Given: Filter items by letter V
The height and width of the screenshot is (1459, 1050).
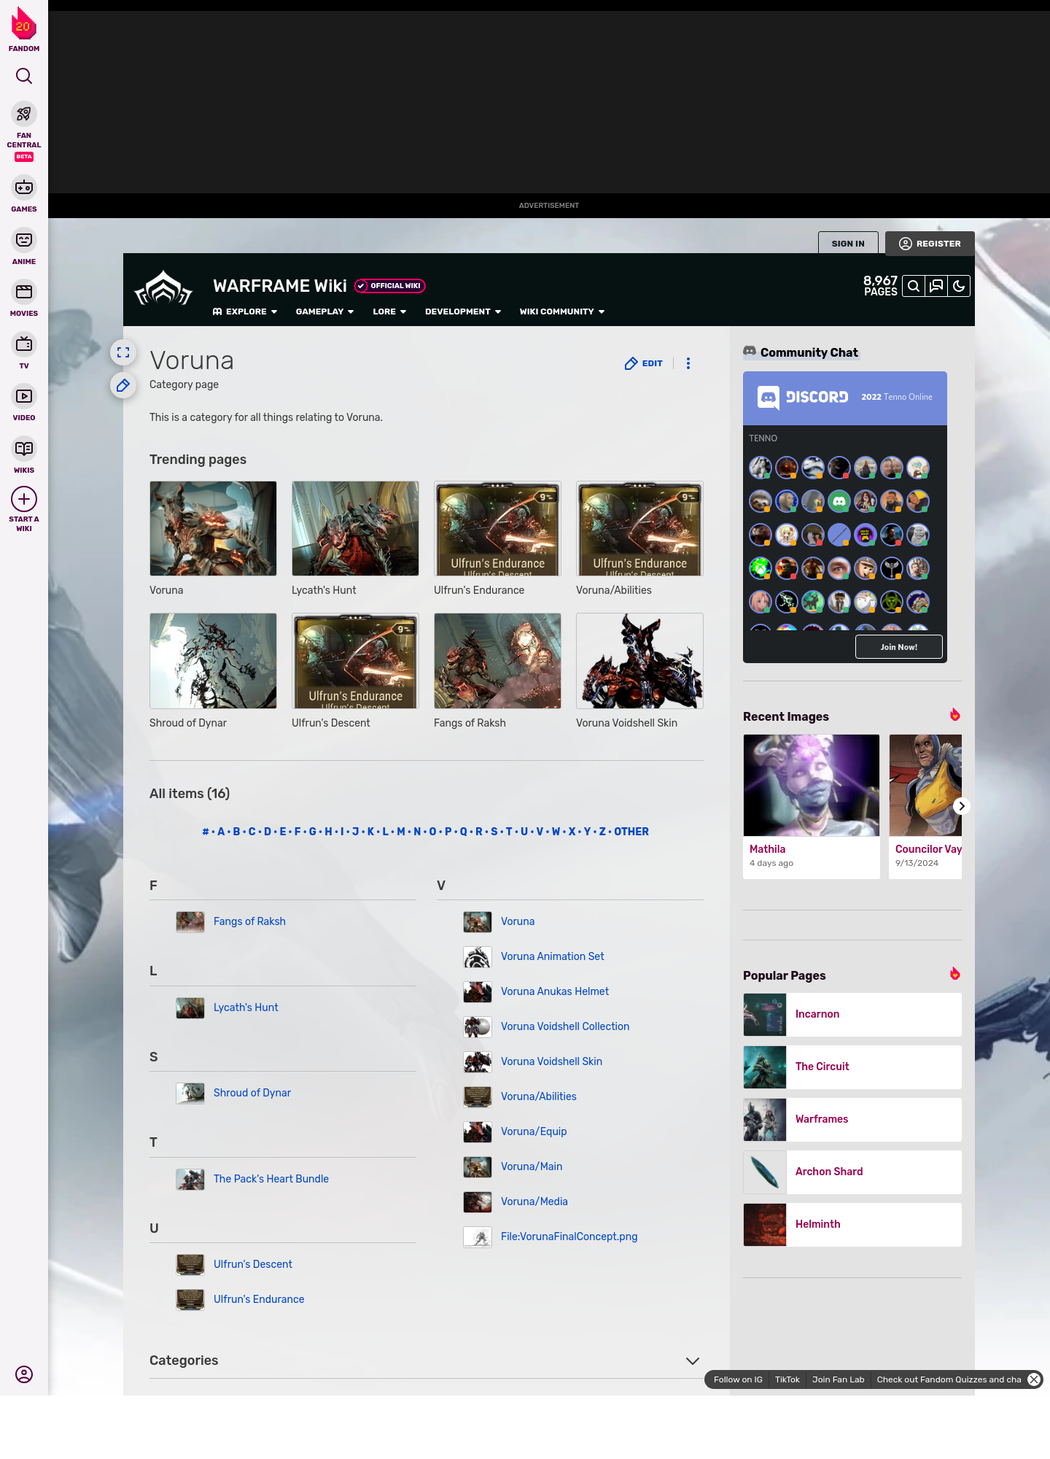Looking at the screenshot, I should click(540, 832).
